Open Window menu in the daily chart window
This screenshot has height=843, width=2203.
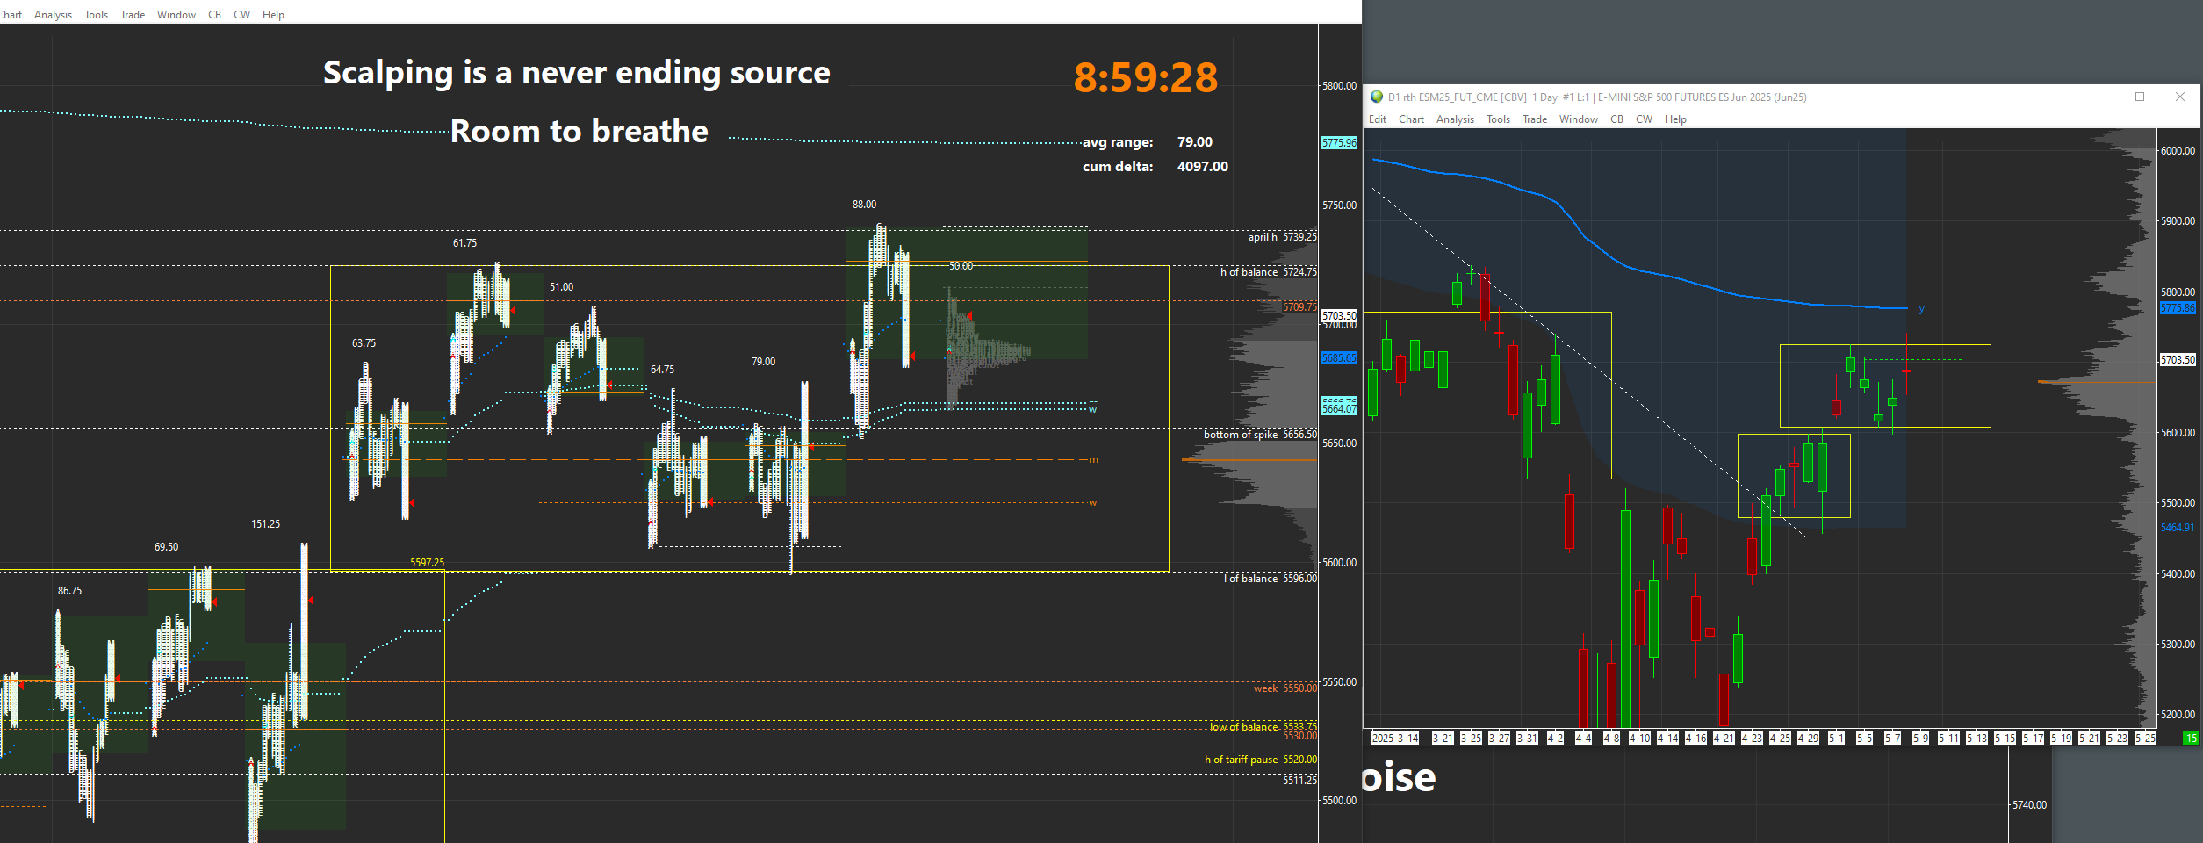(x=1579, y=119)
